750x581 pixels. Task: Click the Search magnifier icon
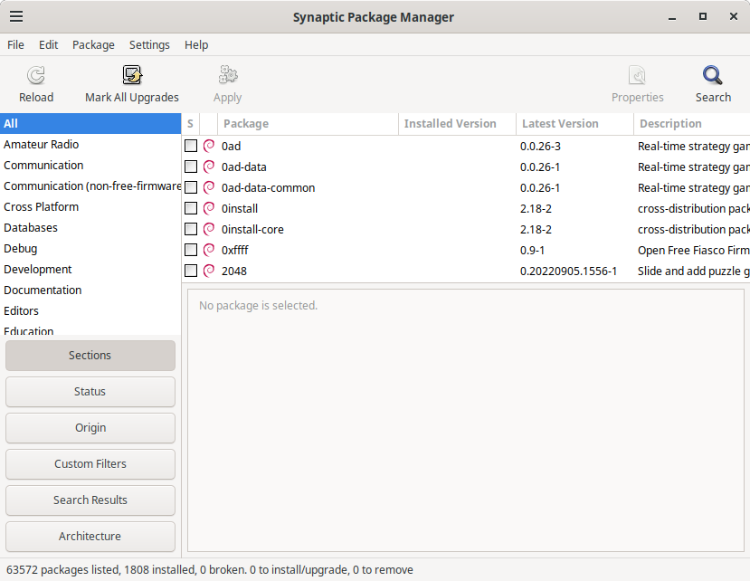point(713,75)
